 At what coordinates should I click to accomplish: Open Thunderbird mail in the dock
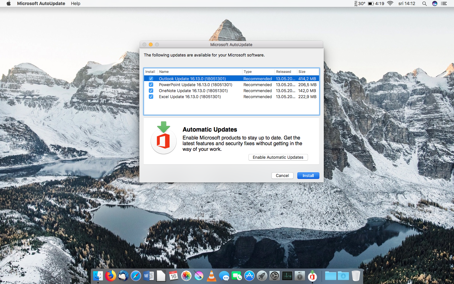pyautogui.click(x=123, y=276)
